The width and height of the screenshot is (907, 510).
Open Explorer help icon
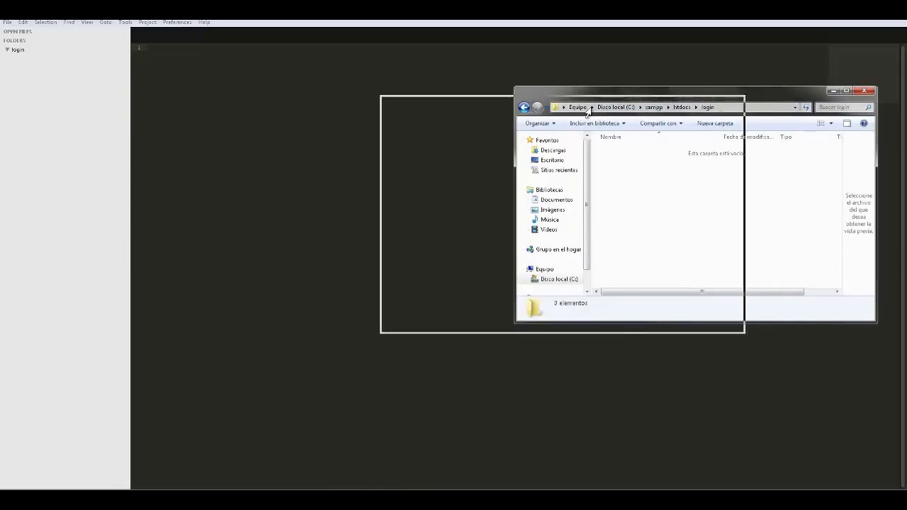click(x=864, y=123)
